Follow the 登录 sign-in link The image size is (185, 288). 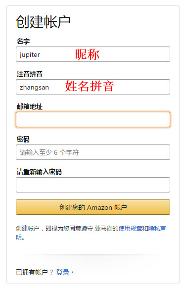(x=63, y=272)
